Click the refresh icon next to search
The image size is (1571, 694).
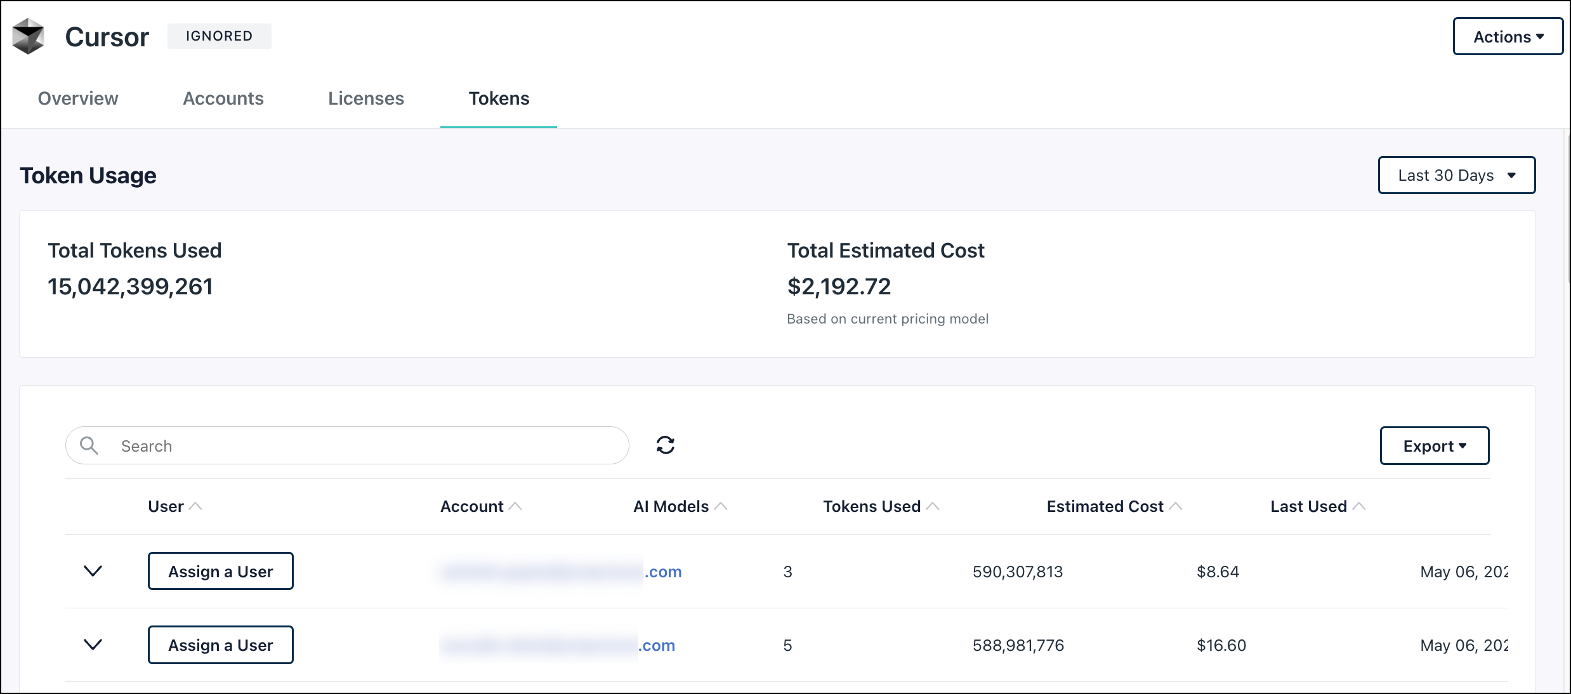665,445
